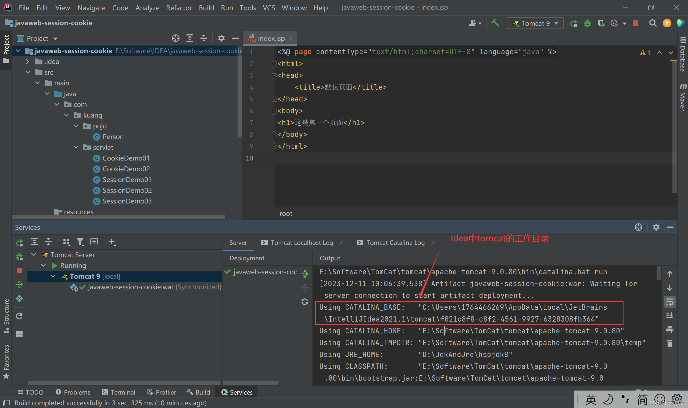Toggle the Database side panel
688x408 pixels.
[683, 54]
